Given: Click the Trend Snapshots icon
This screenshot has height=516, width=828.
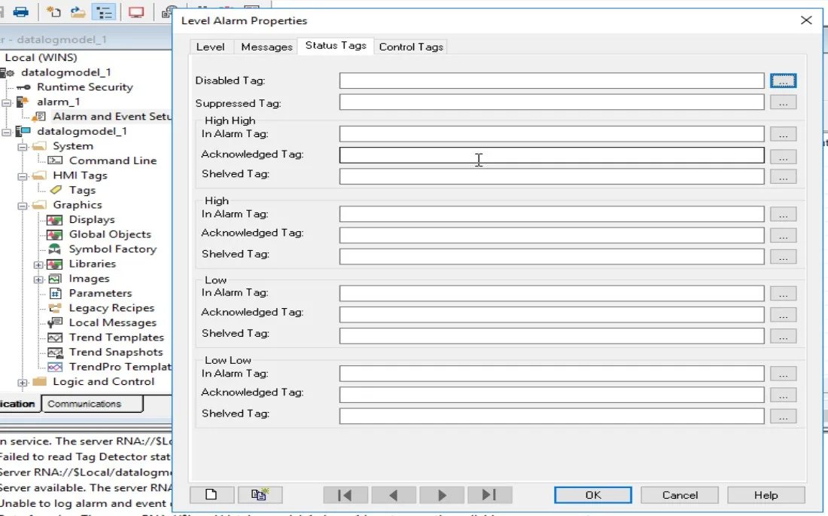Looking at the screenshot, I should click(x=55, y=352).
